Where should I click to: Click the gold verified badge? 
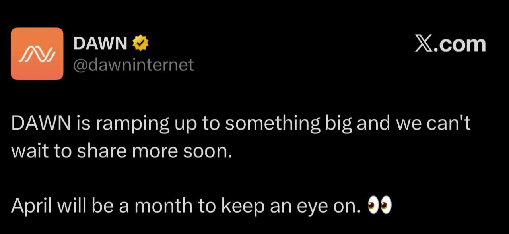[x=140, y=43]
